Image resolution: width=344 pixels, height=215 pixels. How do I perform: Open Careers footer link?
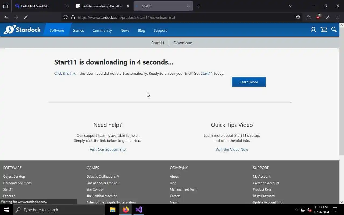point(175,196)
